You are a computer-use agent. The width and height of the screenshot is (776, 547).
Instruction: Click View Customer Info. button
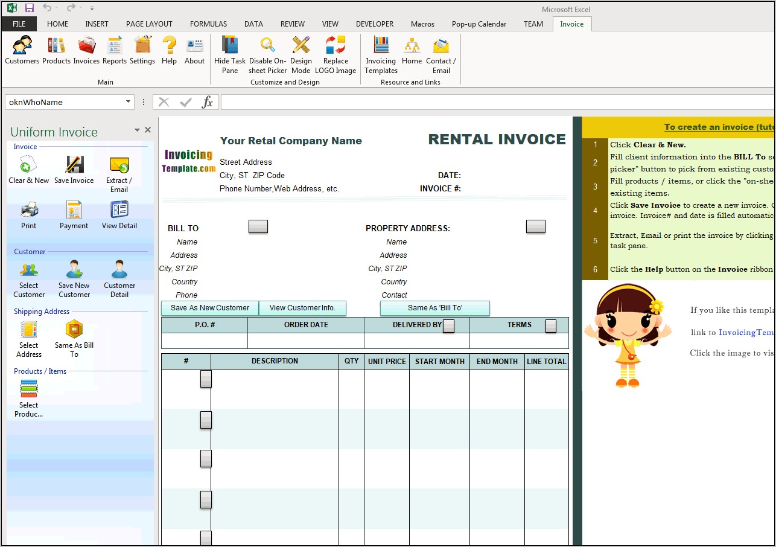(x=302, y=308)
